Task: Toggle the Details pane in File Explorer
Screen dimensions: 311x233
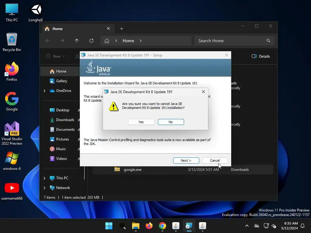Action: click(261, 56)
